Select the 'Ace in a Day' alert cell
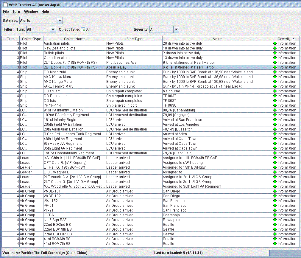 134,67
